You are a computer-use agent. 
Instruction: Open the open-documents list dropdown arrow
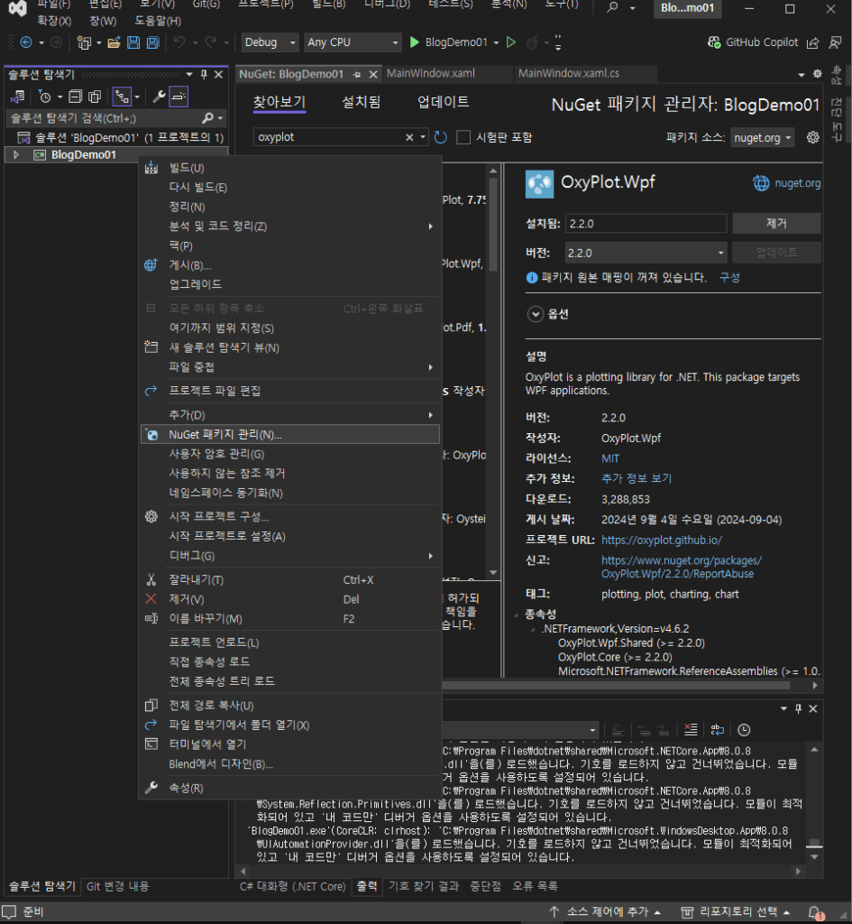(x=801, y=74)
